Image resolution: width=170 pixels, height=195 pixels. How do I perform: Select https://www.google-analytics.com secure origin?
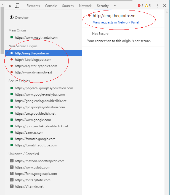point(40,94)
